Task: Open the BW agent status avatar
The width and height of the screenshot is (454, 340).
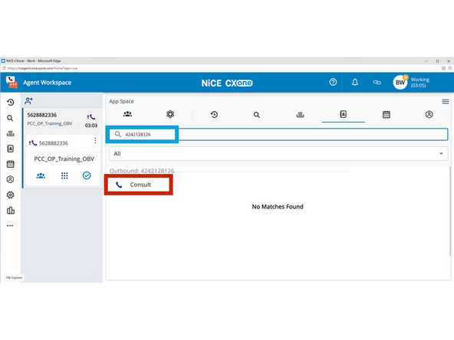Action: point(400,83)
